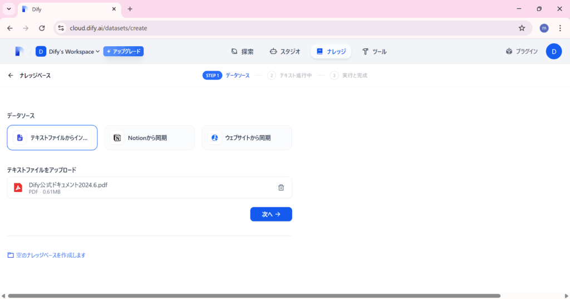Open the user account avatar menu
The image size is (570, 299).
[x=554, y=52]
